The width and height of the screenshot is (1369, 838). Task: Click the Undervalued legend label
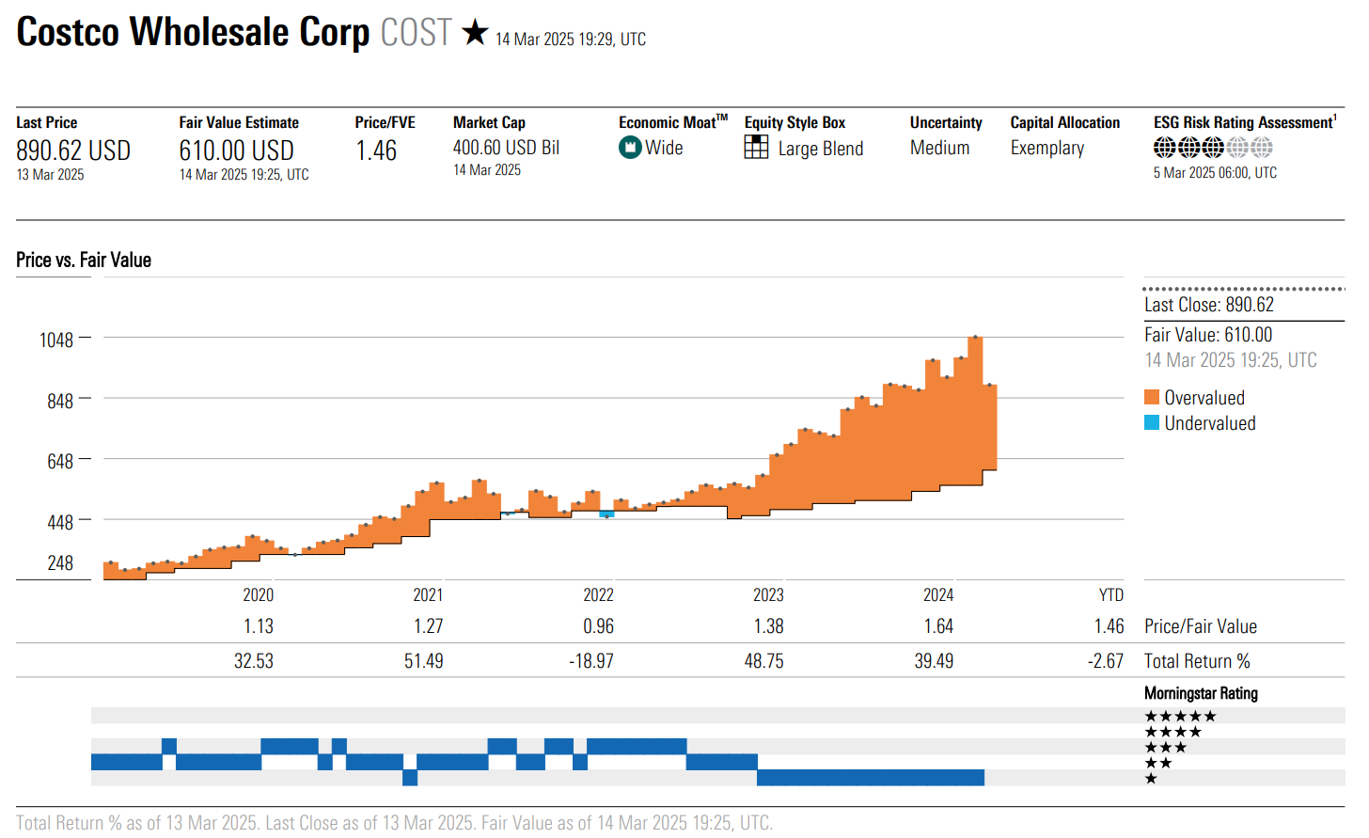point(1210,423)
